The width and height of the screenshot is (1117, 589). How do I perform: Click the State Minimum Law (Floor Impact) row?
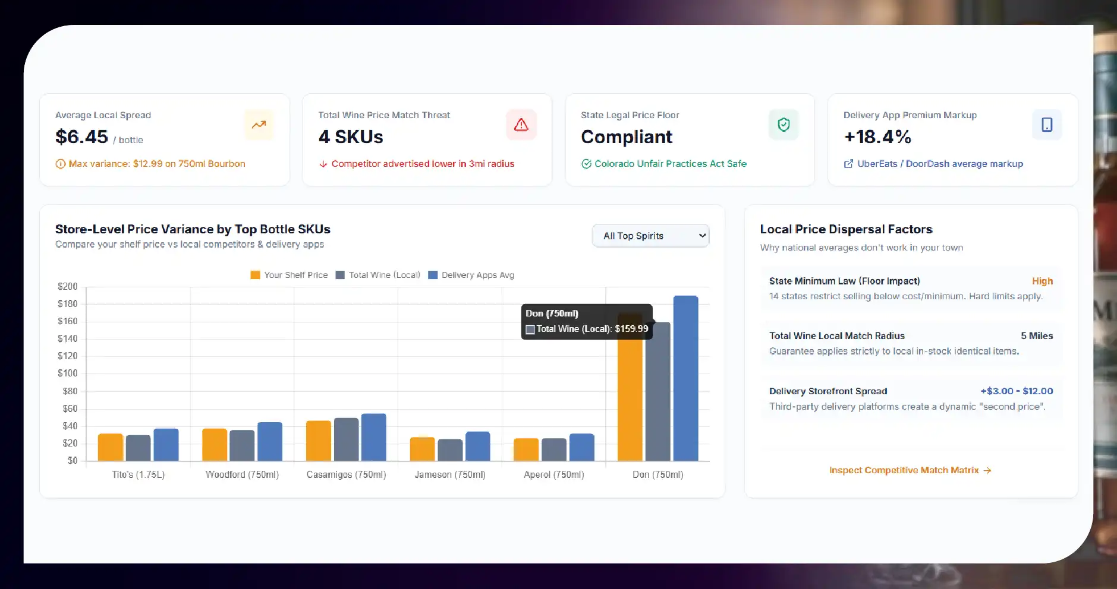(x=911, y=289)
